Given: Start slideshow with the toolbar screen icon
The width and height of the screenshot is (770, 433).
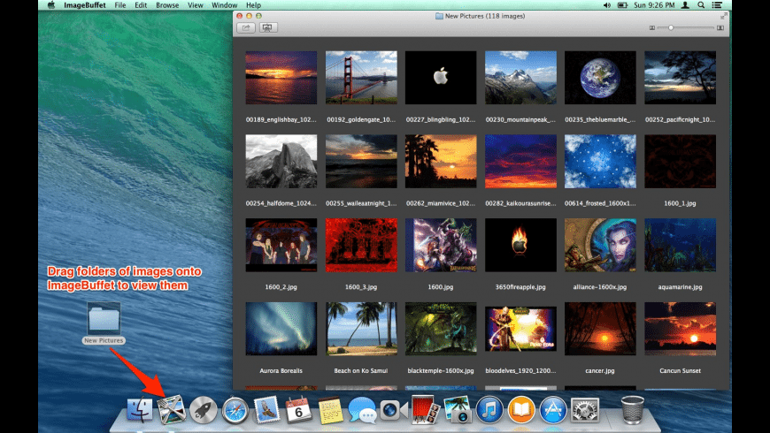Looking at the screenshot, I should click(x=267, y=28).
